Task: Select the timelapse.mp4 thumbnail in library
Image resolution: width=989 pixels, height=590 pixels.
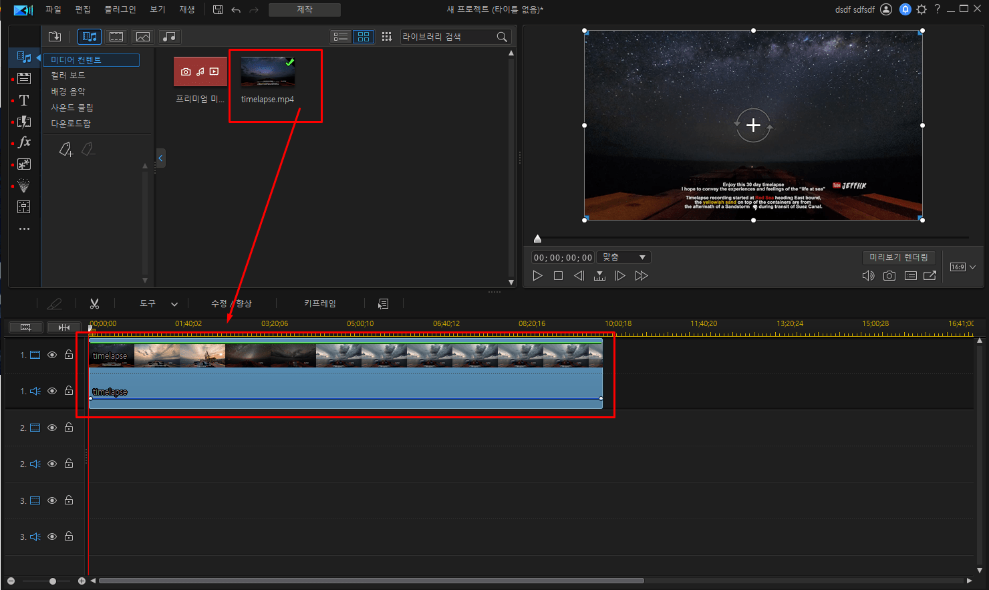Action: point(268,72)
